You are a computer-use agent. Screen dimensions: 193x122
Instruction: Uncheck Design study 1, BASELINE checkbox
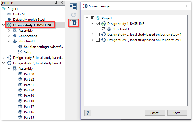point(98,24)
